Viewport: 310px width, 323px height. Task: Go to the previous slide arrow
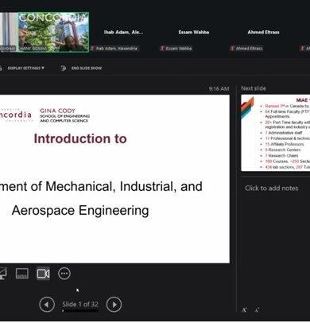coord(47,305)
